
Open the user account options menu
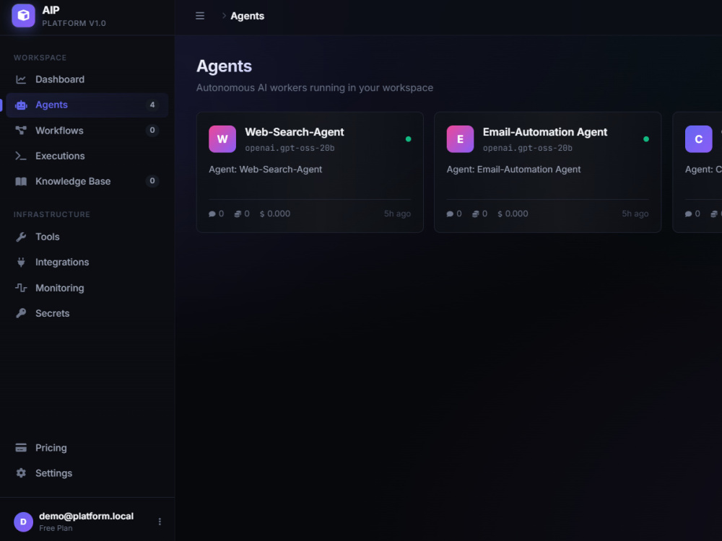(x=160, y=522)
